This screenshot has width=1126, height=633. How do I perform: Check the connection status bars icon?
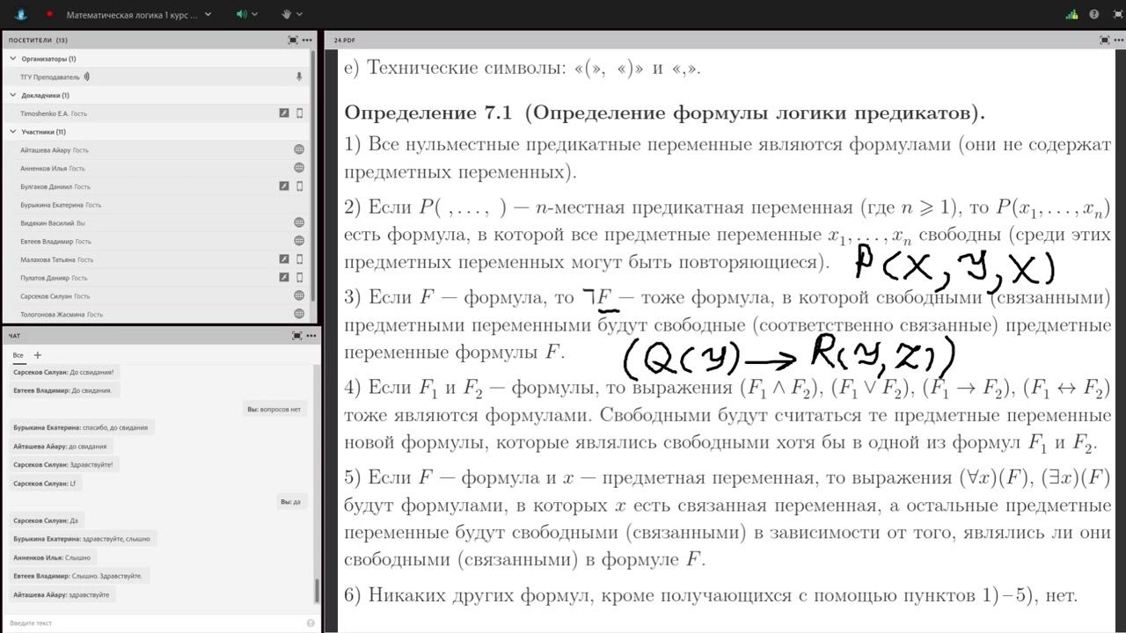tap(1071, 14)
